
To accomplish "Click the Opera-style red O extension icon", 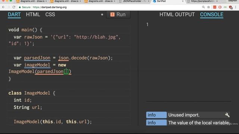I will (220, 7).
